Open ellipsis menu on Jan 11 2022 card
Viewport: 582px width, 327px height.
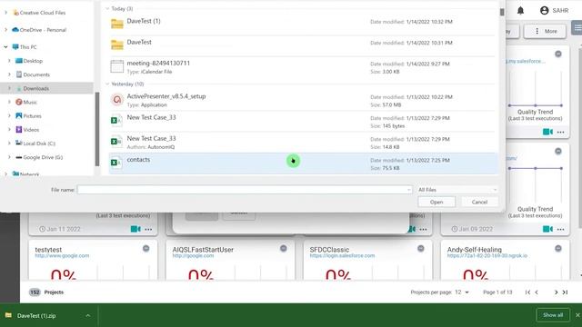point(148,230)
